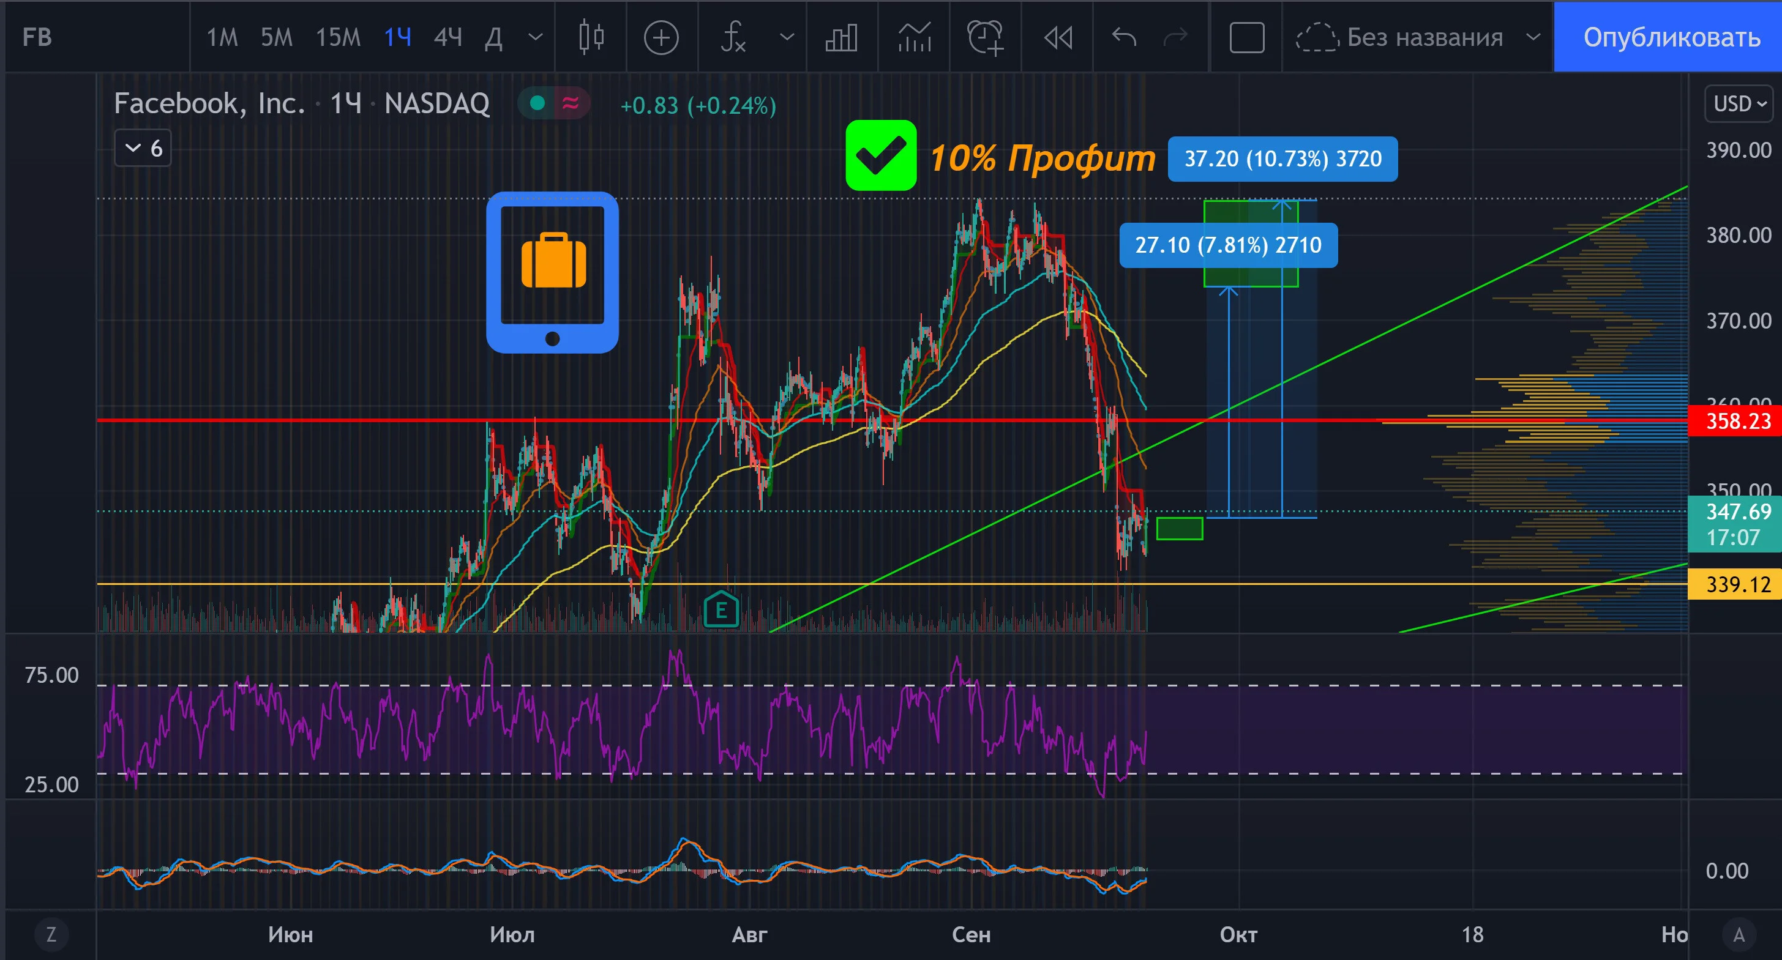The image size is (1782, 960).
Task: Redo the last undone action
Action: pos(1175,37)
